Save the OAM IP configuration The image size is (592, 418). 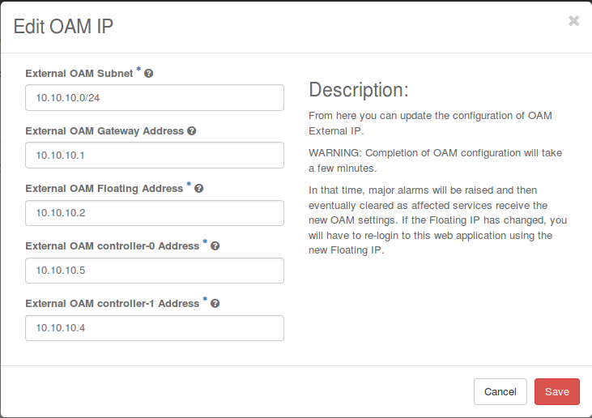[556, 391]
